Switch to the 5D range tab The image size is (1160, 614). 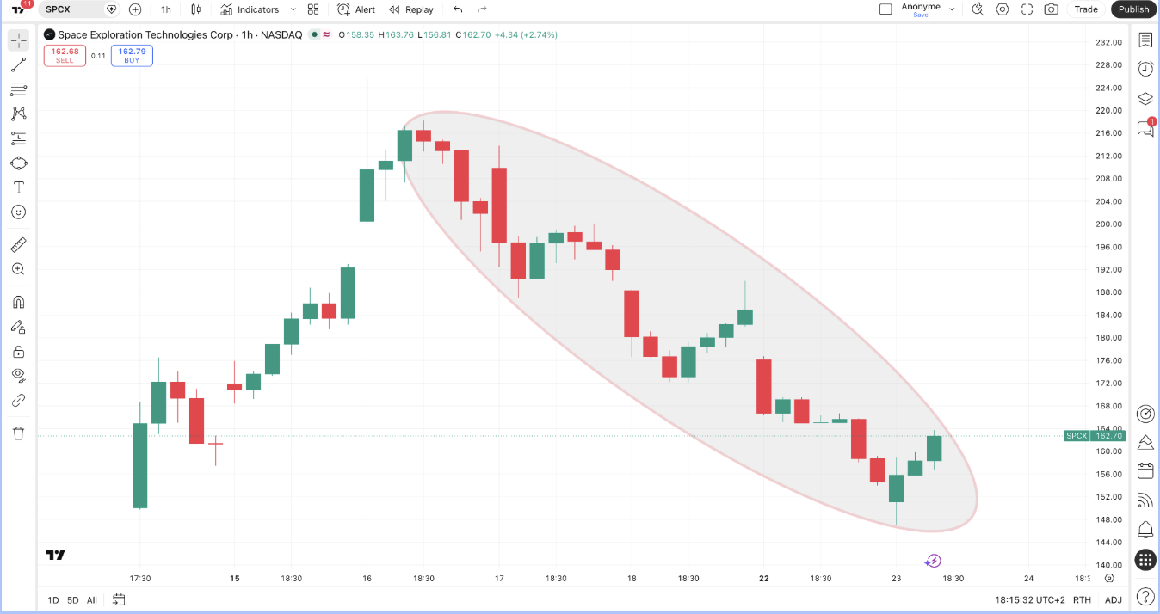tap(73, 600)
